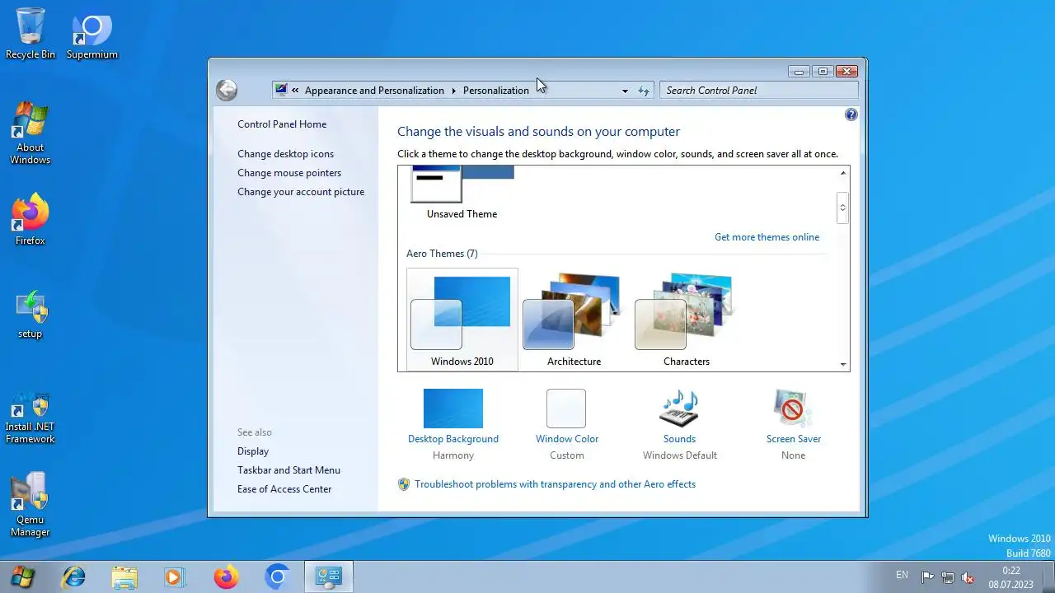Expand the double chevron in the address bar
Image resolution: width=1055 pixels, height=593 pixels.
(x=295, y=91)
